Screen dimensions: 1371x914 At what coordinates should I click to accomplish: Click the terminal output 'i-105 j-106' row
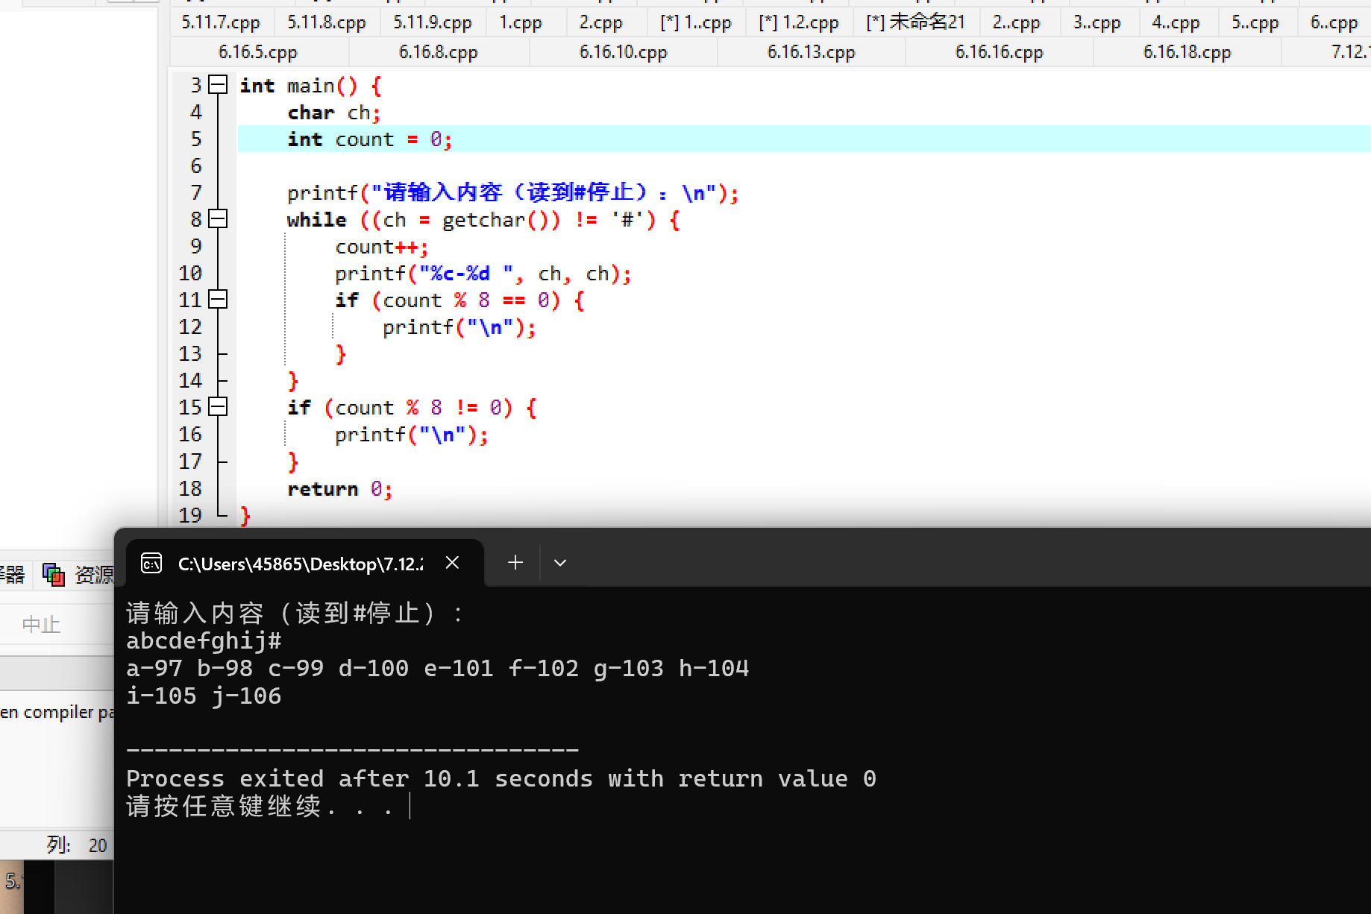click(204, 696)
